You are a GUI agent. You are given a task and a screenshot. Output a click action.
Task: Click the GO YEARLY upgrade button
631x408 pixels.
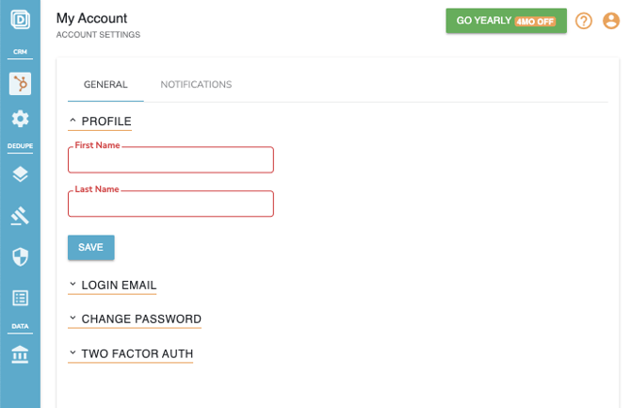tap(506, 21)
